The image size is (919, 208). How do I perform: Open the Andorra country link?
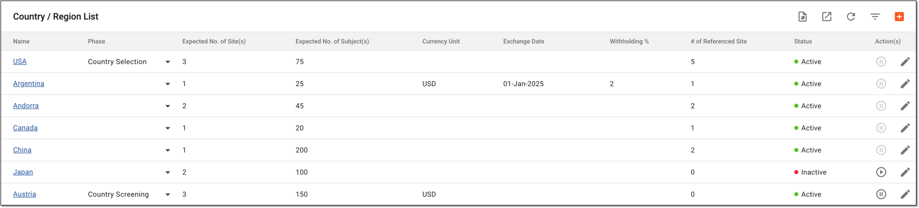[x=26, y=106]
